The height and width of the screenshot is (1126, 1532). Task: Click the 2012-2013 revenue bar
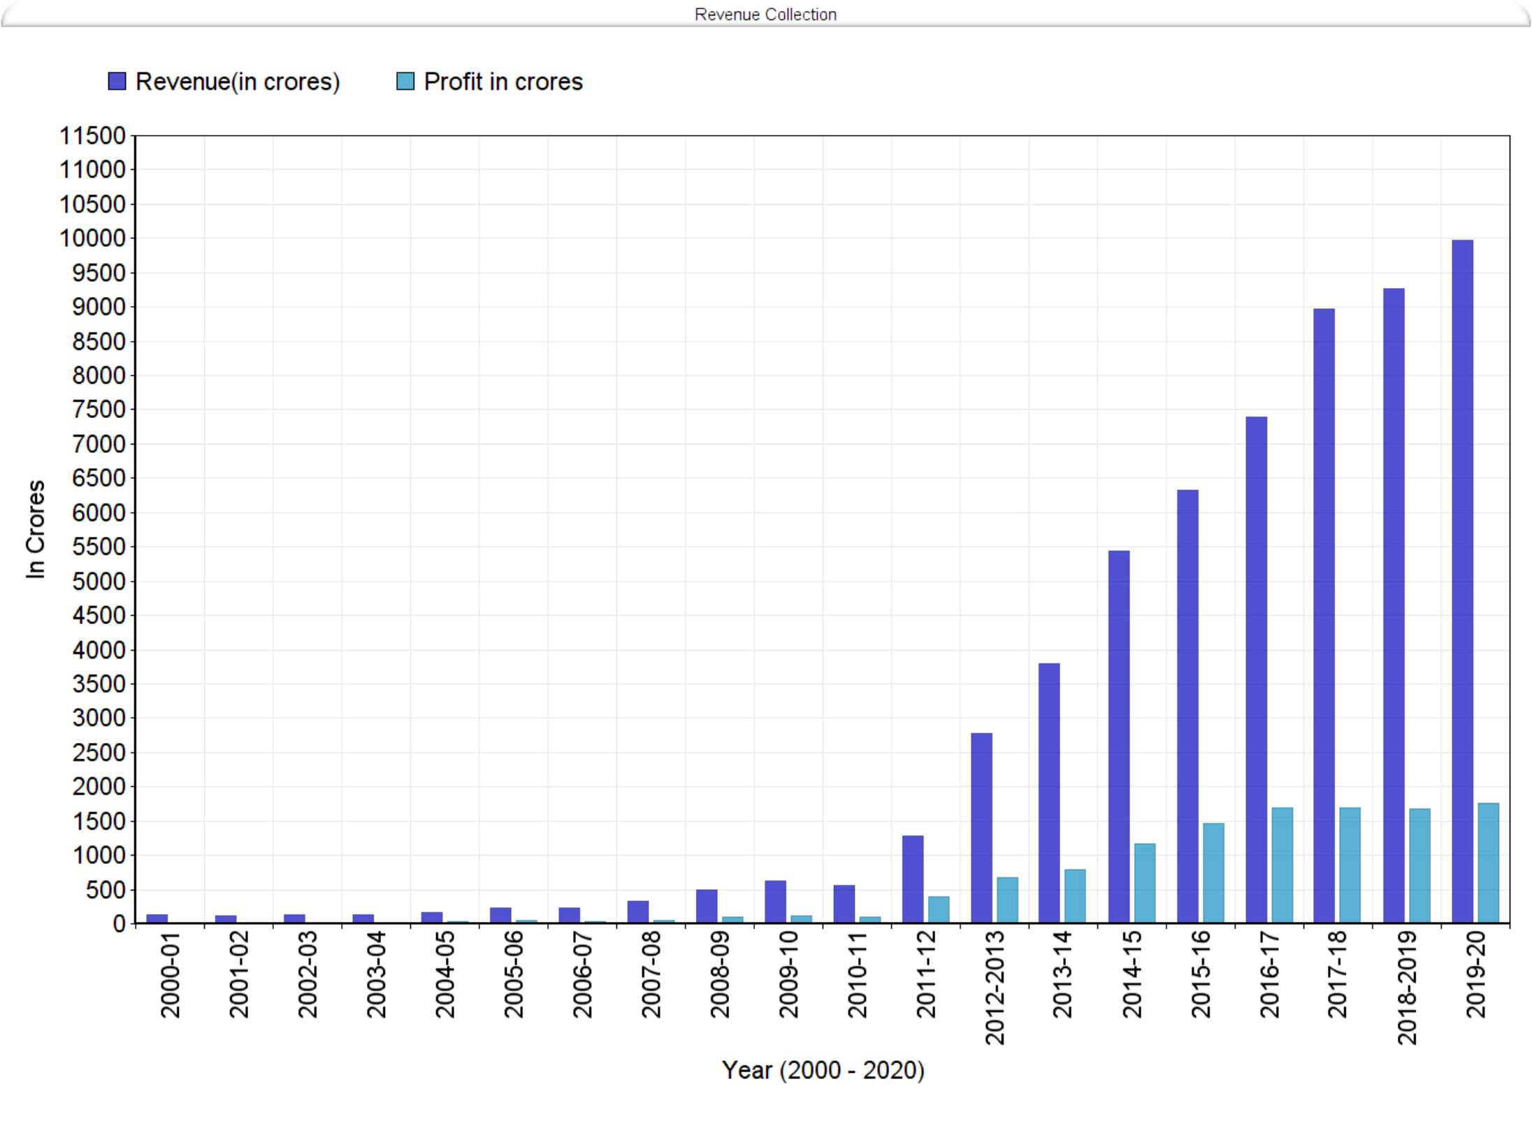981,828
